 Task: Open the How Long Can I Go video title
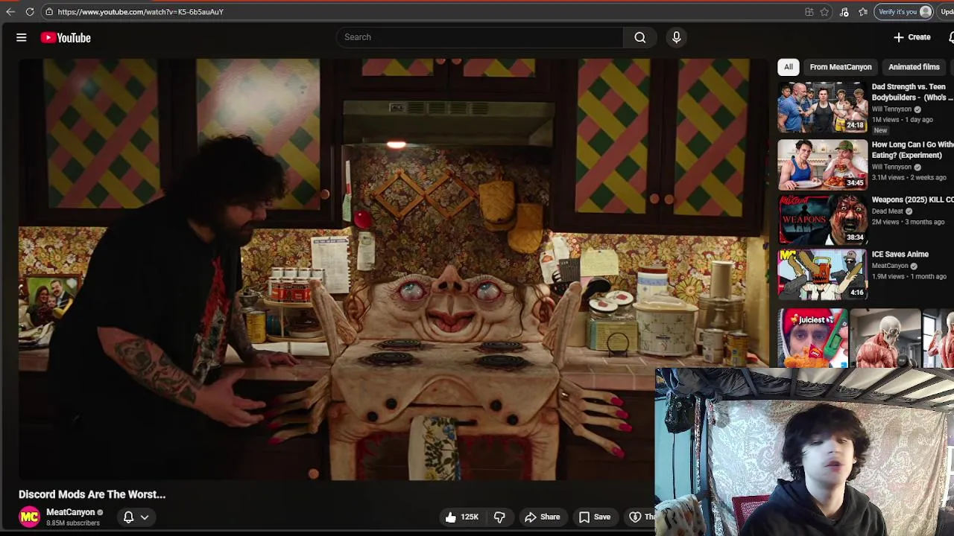[x=912, y=150]
